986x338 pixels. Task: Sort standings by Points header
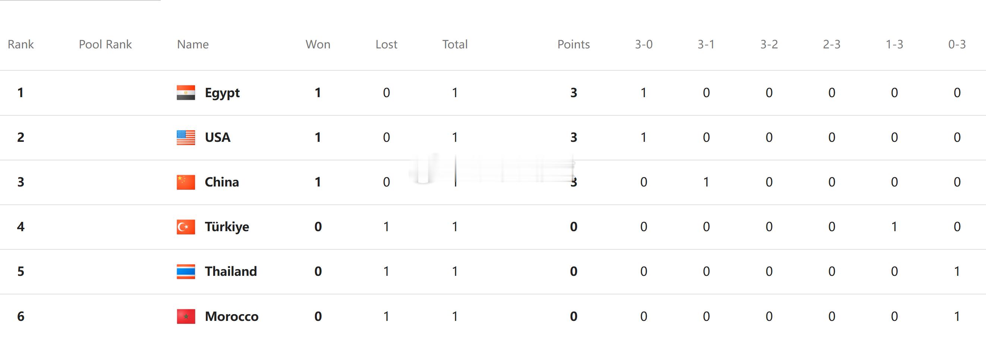(x=573, y=44)
